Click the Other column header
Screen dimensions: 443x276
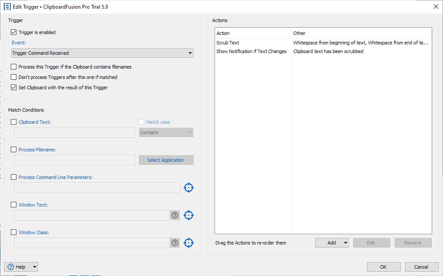(299, 33)
